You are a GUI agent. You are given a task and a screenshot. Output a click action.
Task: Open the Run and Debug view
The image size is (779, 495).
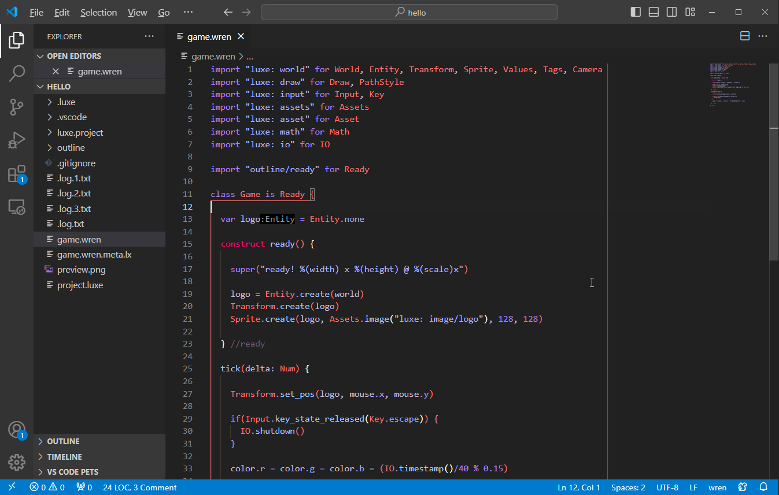17,140
